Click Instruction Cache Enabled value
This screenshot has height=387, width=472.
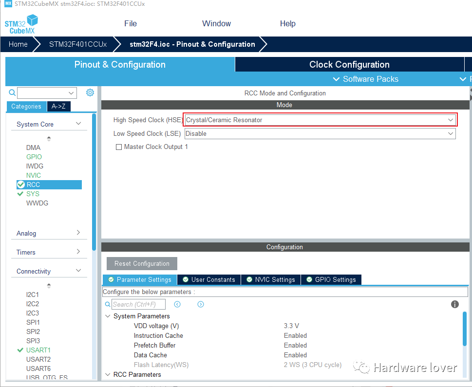click(x=295, y=335)
